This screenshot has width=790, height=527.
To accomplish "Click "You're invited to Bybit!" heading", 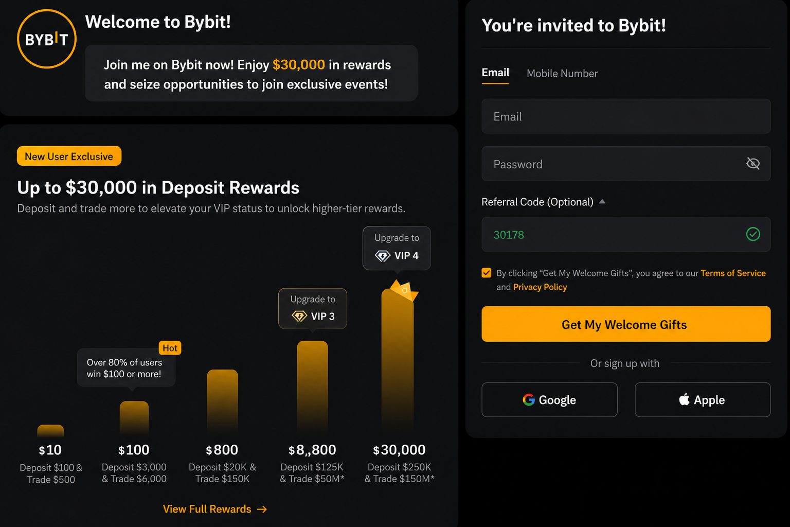I will tap(573, 25).
